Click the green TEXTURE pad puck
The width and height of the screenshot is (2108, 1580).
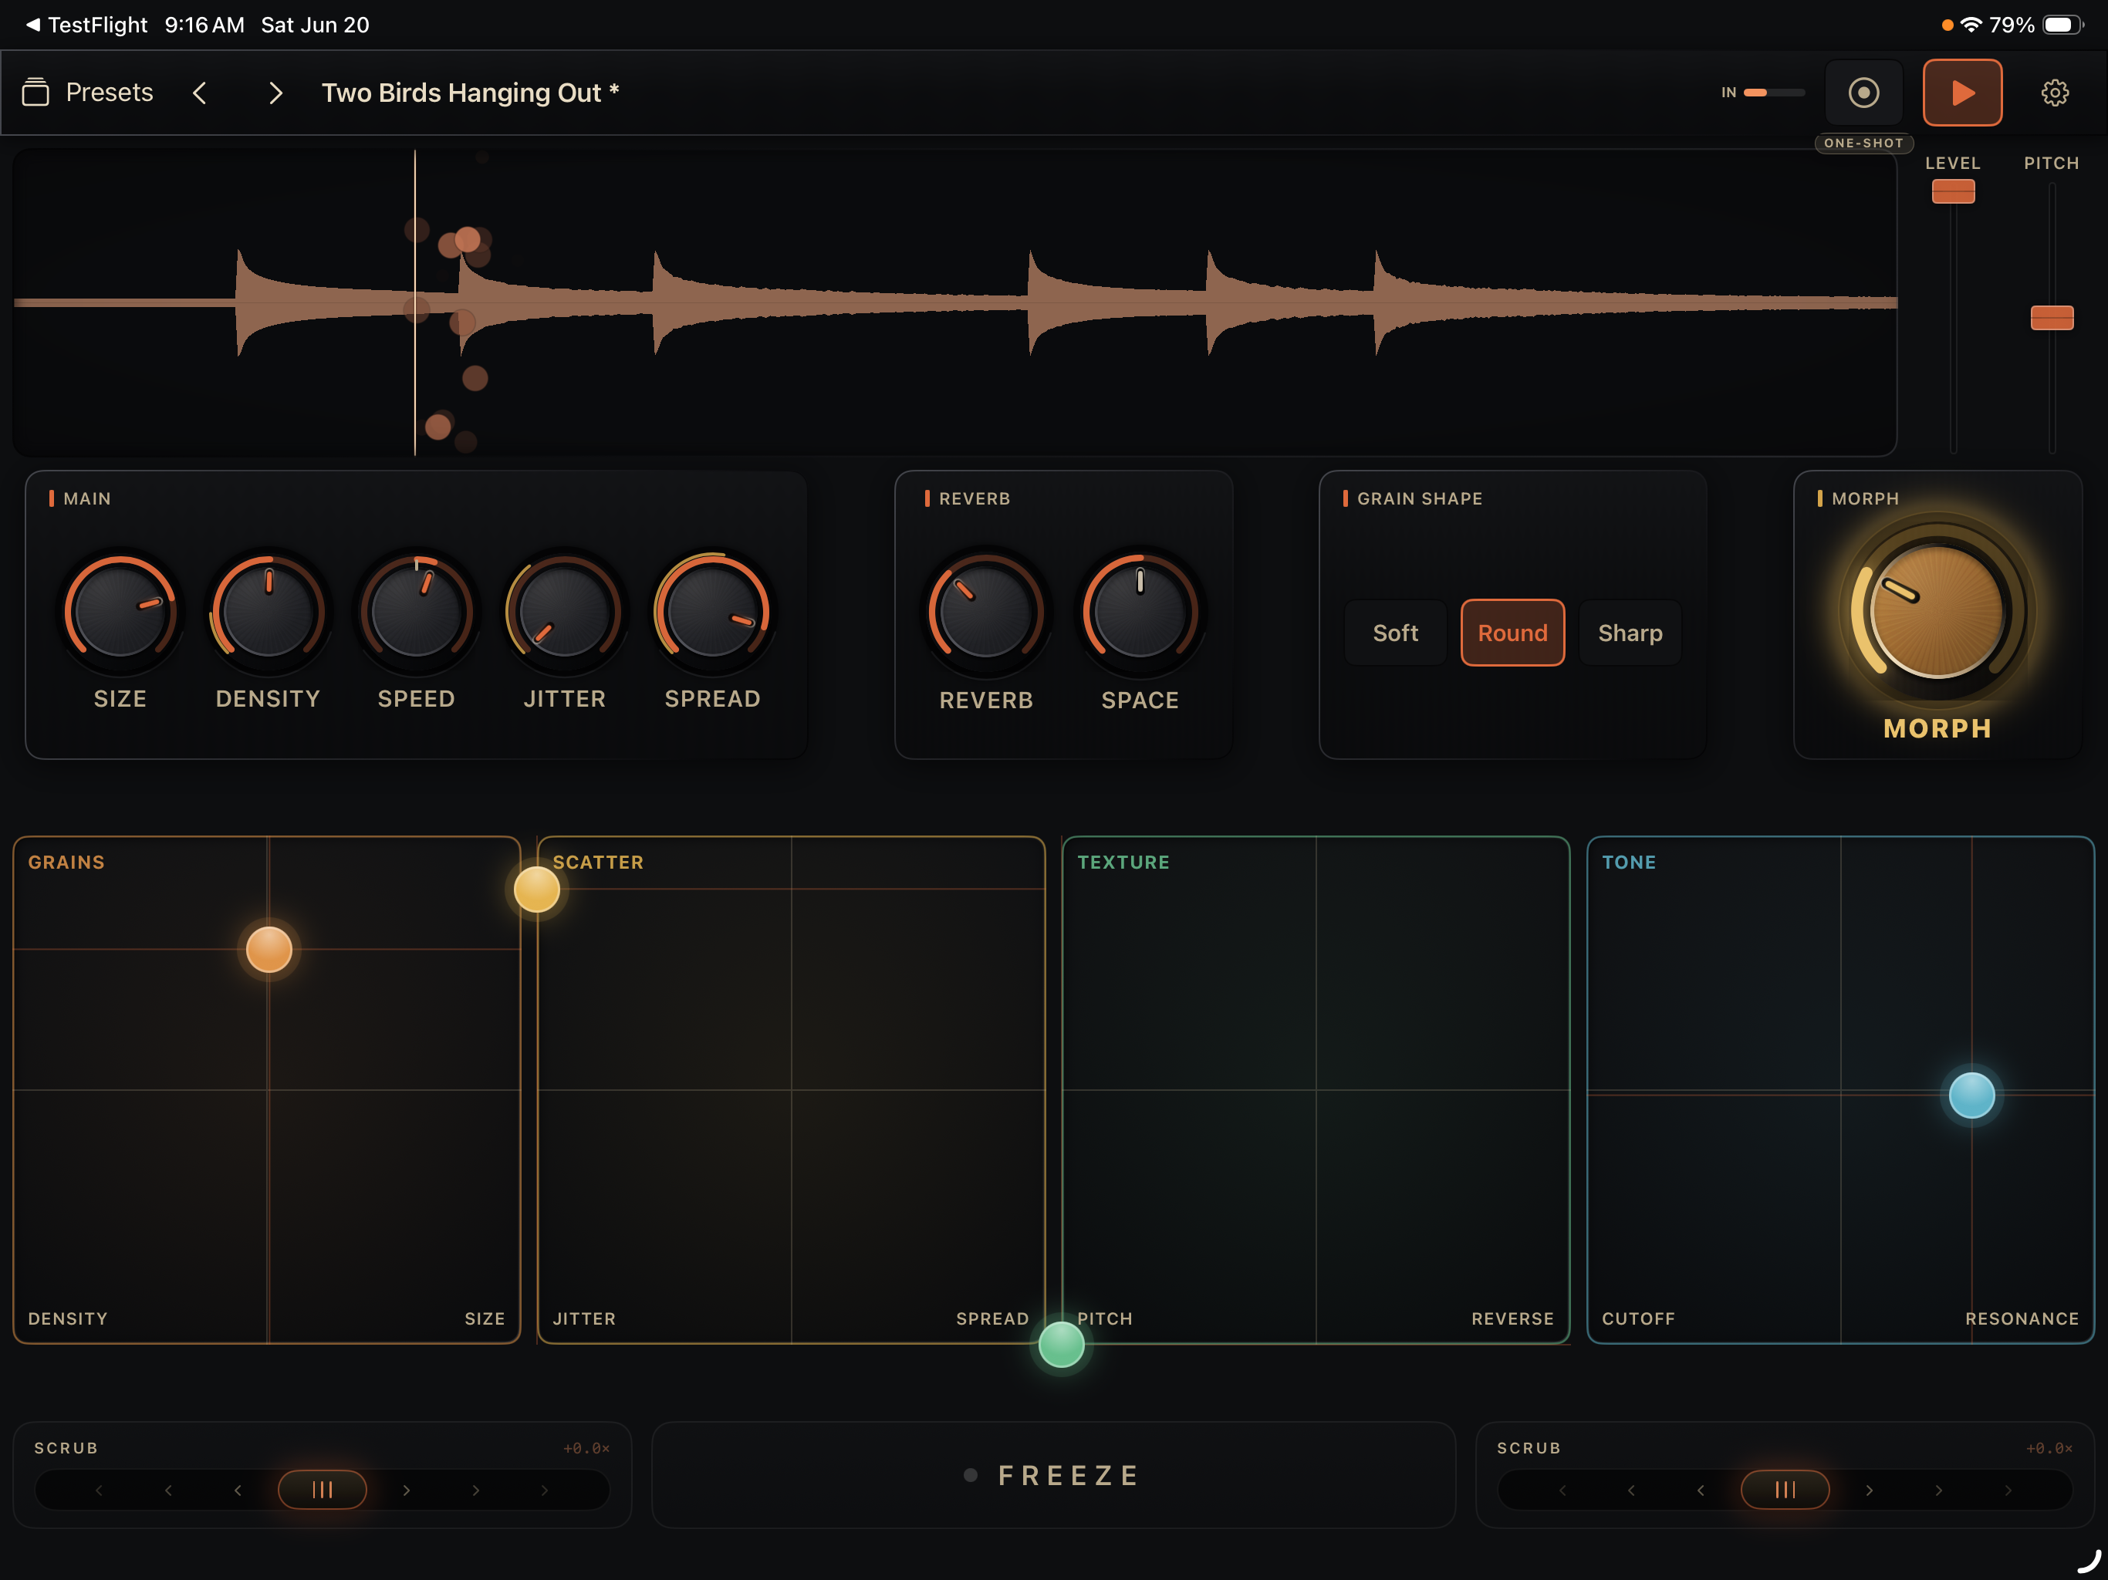(x=1061, y=1344)
